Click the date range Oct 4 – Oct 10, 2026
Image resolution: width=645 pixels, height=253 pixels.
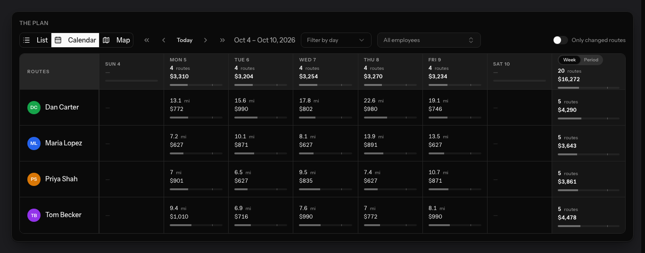click(265, 40)
